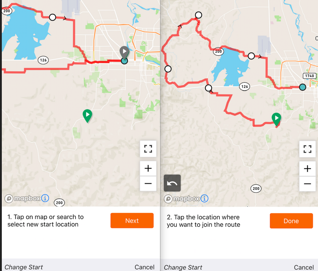
Task: Zoom in on the right map
Action: [307, 169]
